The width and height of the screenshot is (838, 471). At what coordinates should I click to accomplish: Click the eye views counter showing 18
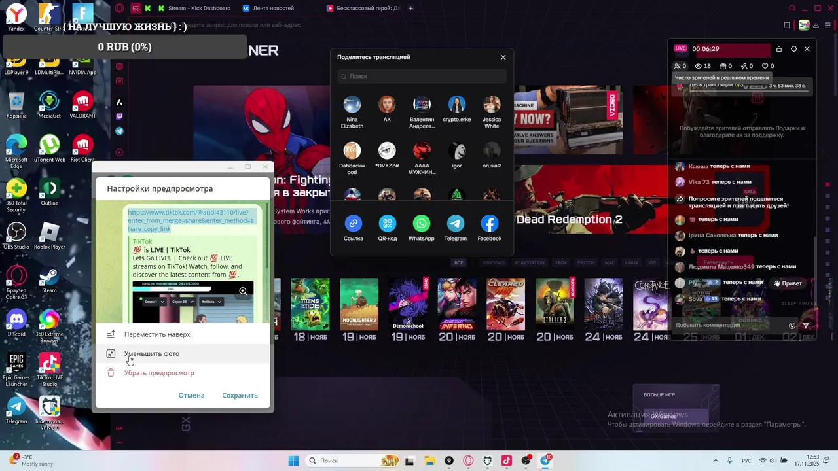pos(702,66)
